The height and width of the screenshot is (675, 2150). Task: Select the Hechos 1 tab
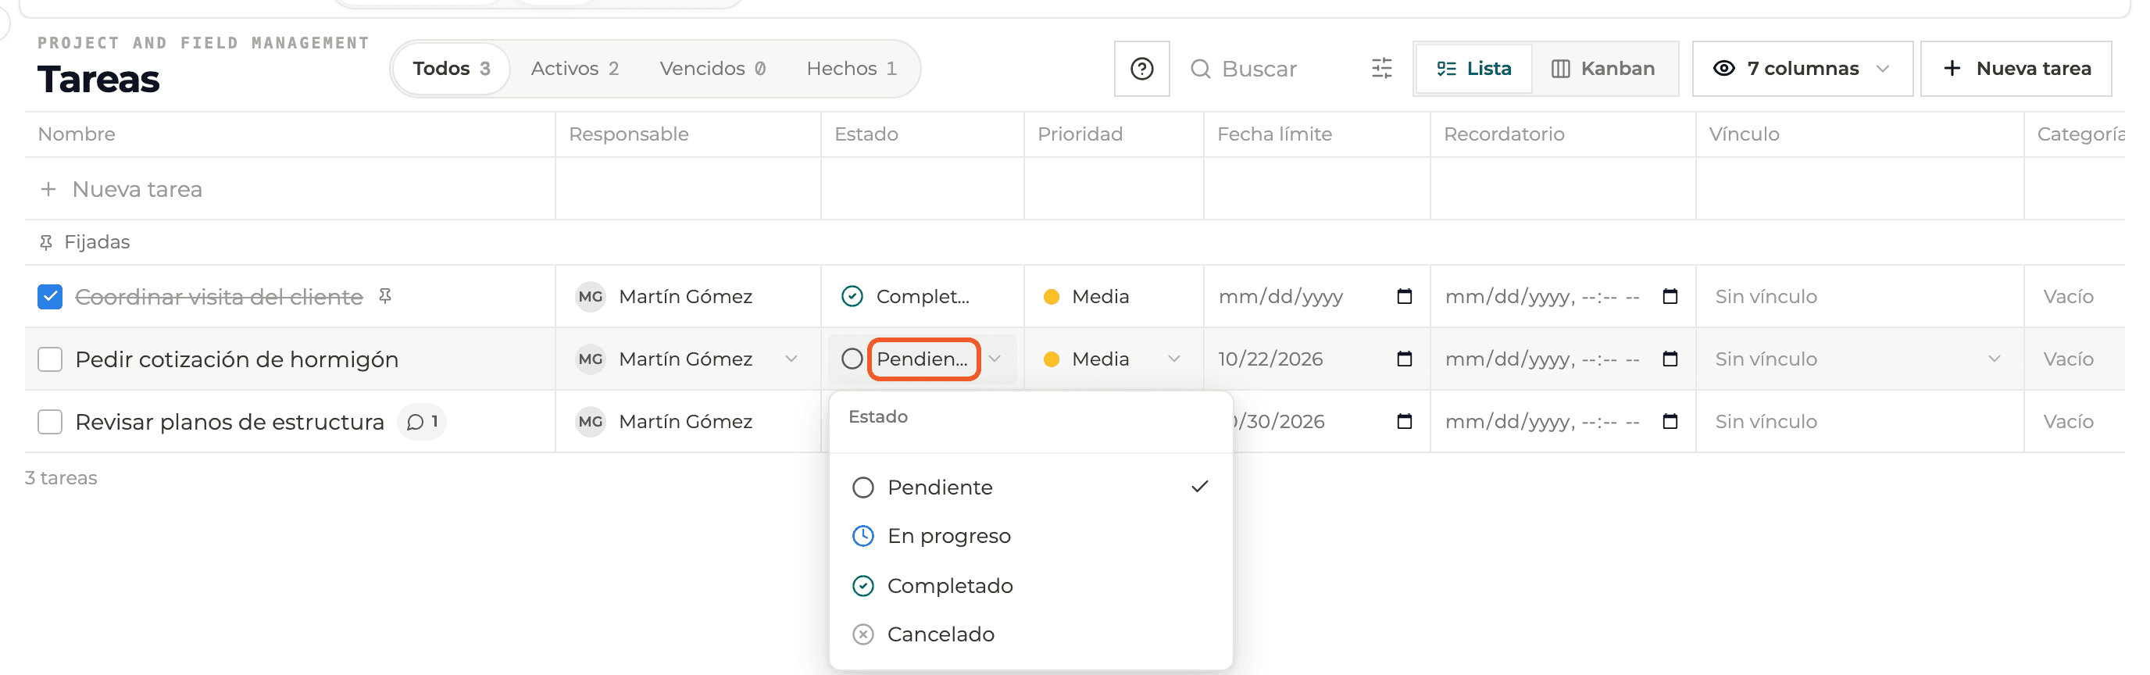pyautogui.click(x=852, y=69)
